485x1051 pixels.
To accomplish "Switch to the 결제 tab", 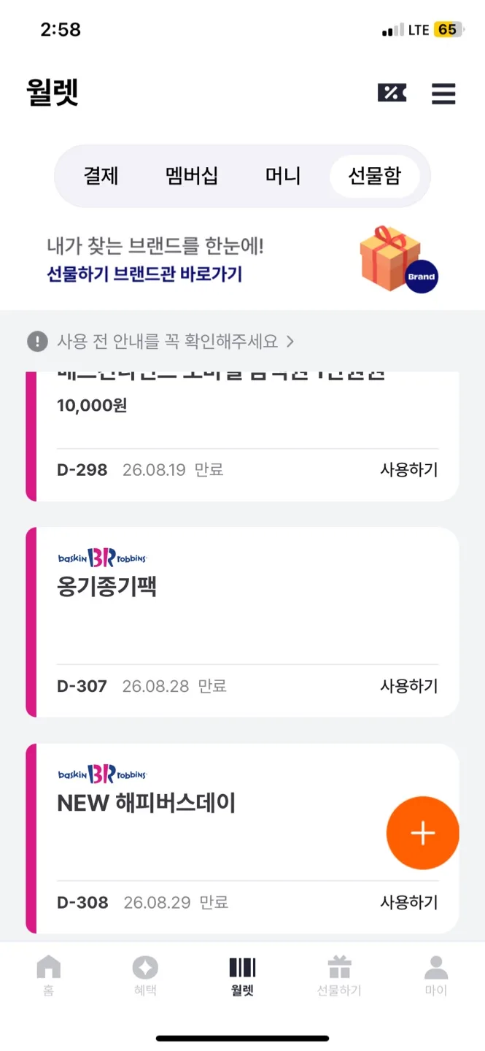I will pyautogui.click(x=101, y=176).
